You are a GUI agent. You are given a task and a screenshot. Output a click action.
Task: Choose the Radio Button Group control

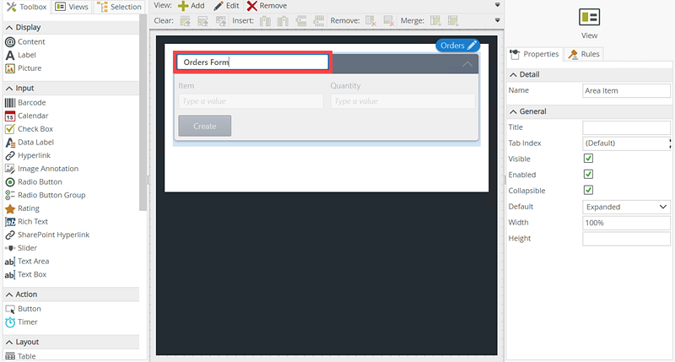46,195
